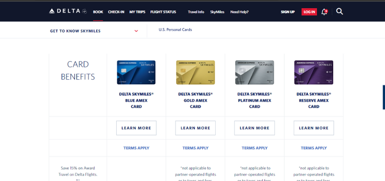Image resolution: width=385 pixels, height=181 pixels.
Task: Open site search magnifier icon
Action: (339, 11)
